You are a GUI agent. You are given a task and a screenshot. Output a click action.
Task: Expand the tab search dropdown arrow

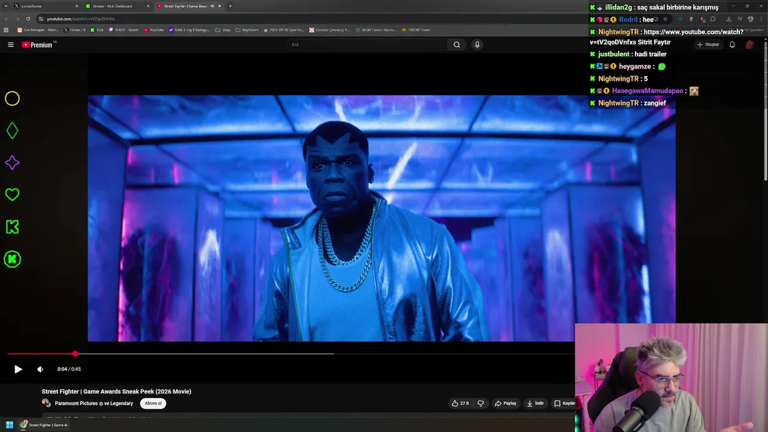tap(5, 6)
